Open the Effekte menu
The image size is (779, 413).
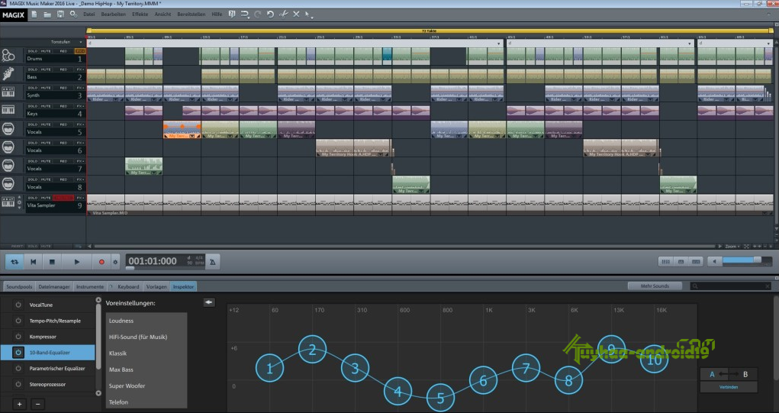(x=140, y=15)
